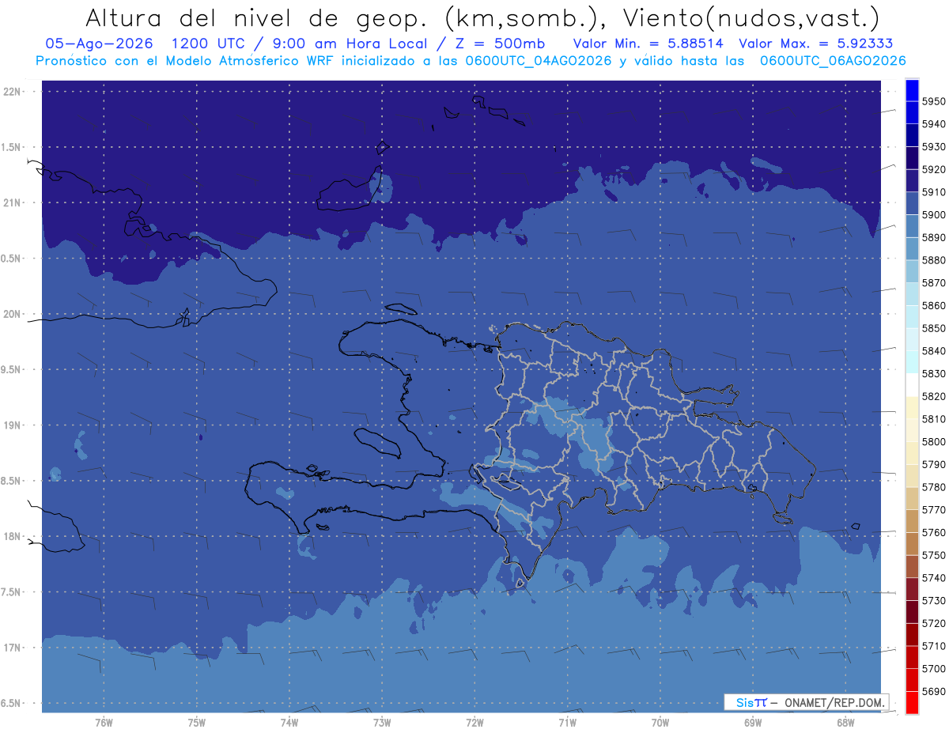Click the 5700 value on the color scale

(x=934, y=668)
